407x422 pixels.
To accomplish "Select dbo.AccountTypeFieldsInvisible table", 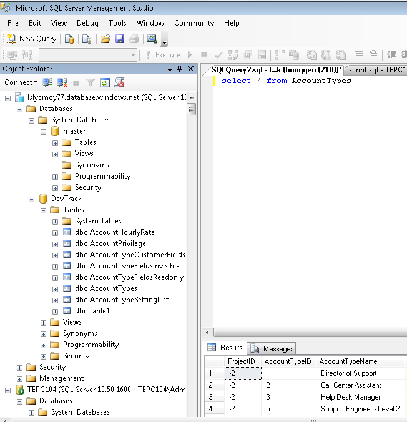I will point(127,266).
